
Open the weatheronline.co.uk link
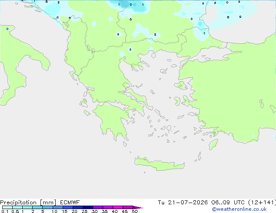[239, 209]
